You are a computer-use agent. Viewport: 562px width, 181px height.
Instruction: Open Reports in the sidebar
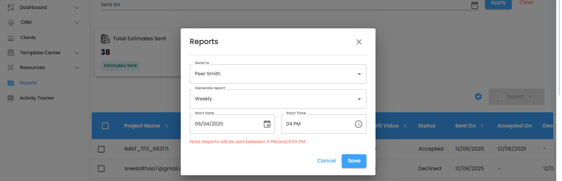tap(28, 83)
